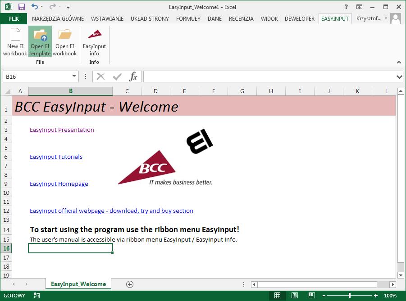Click the vertical scrollbar up arrow
The width and height of the screenshot is (406, 301).
(401, 91)
